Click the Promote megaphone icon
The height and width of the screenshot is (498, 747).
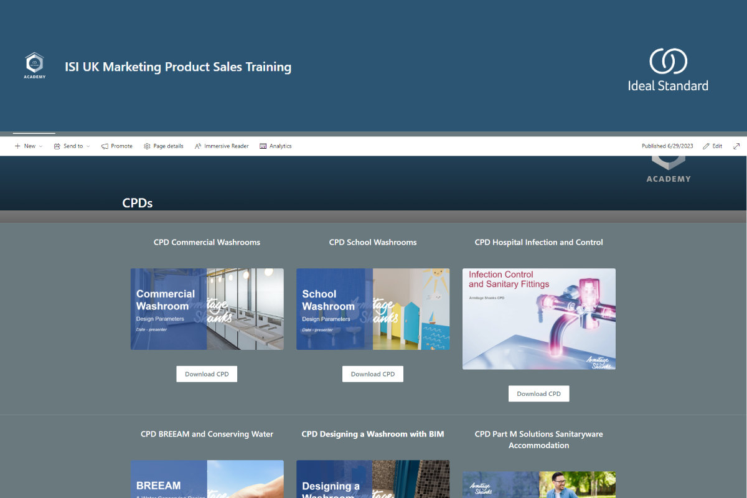[x=105, y=146]
